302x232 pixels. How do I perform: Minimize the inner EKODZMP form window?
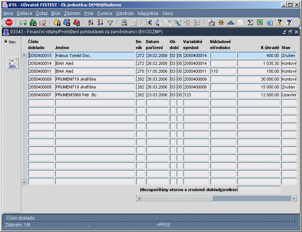tap(284, 32)
